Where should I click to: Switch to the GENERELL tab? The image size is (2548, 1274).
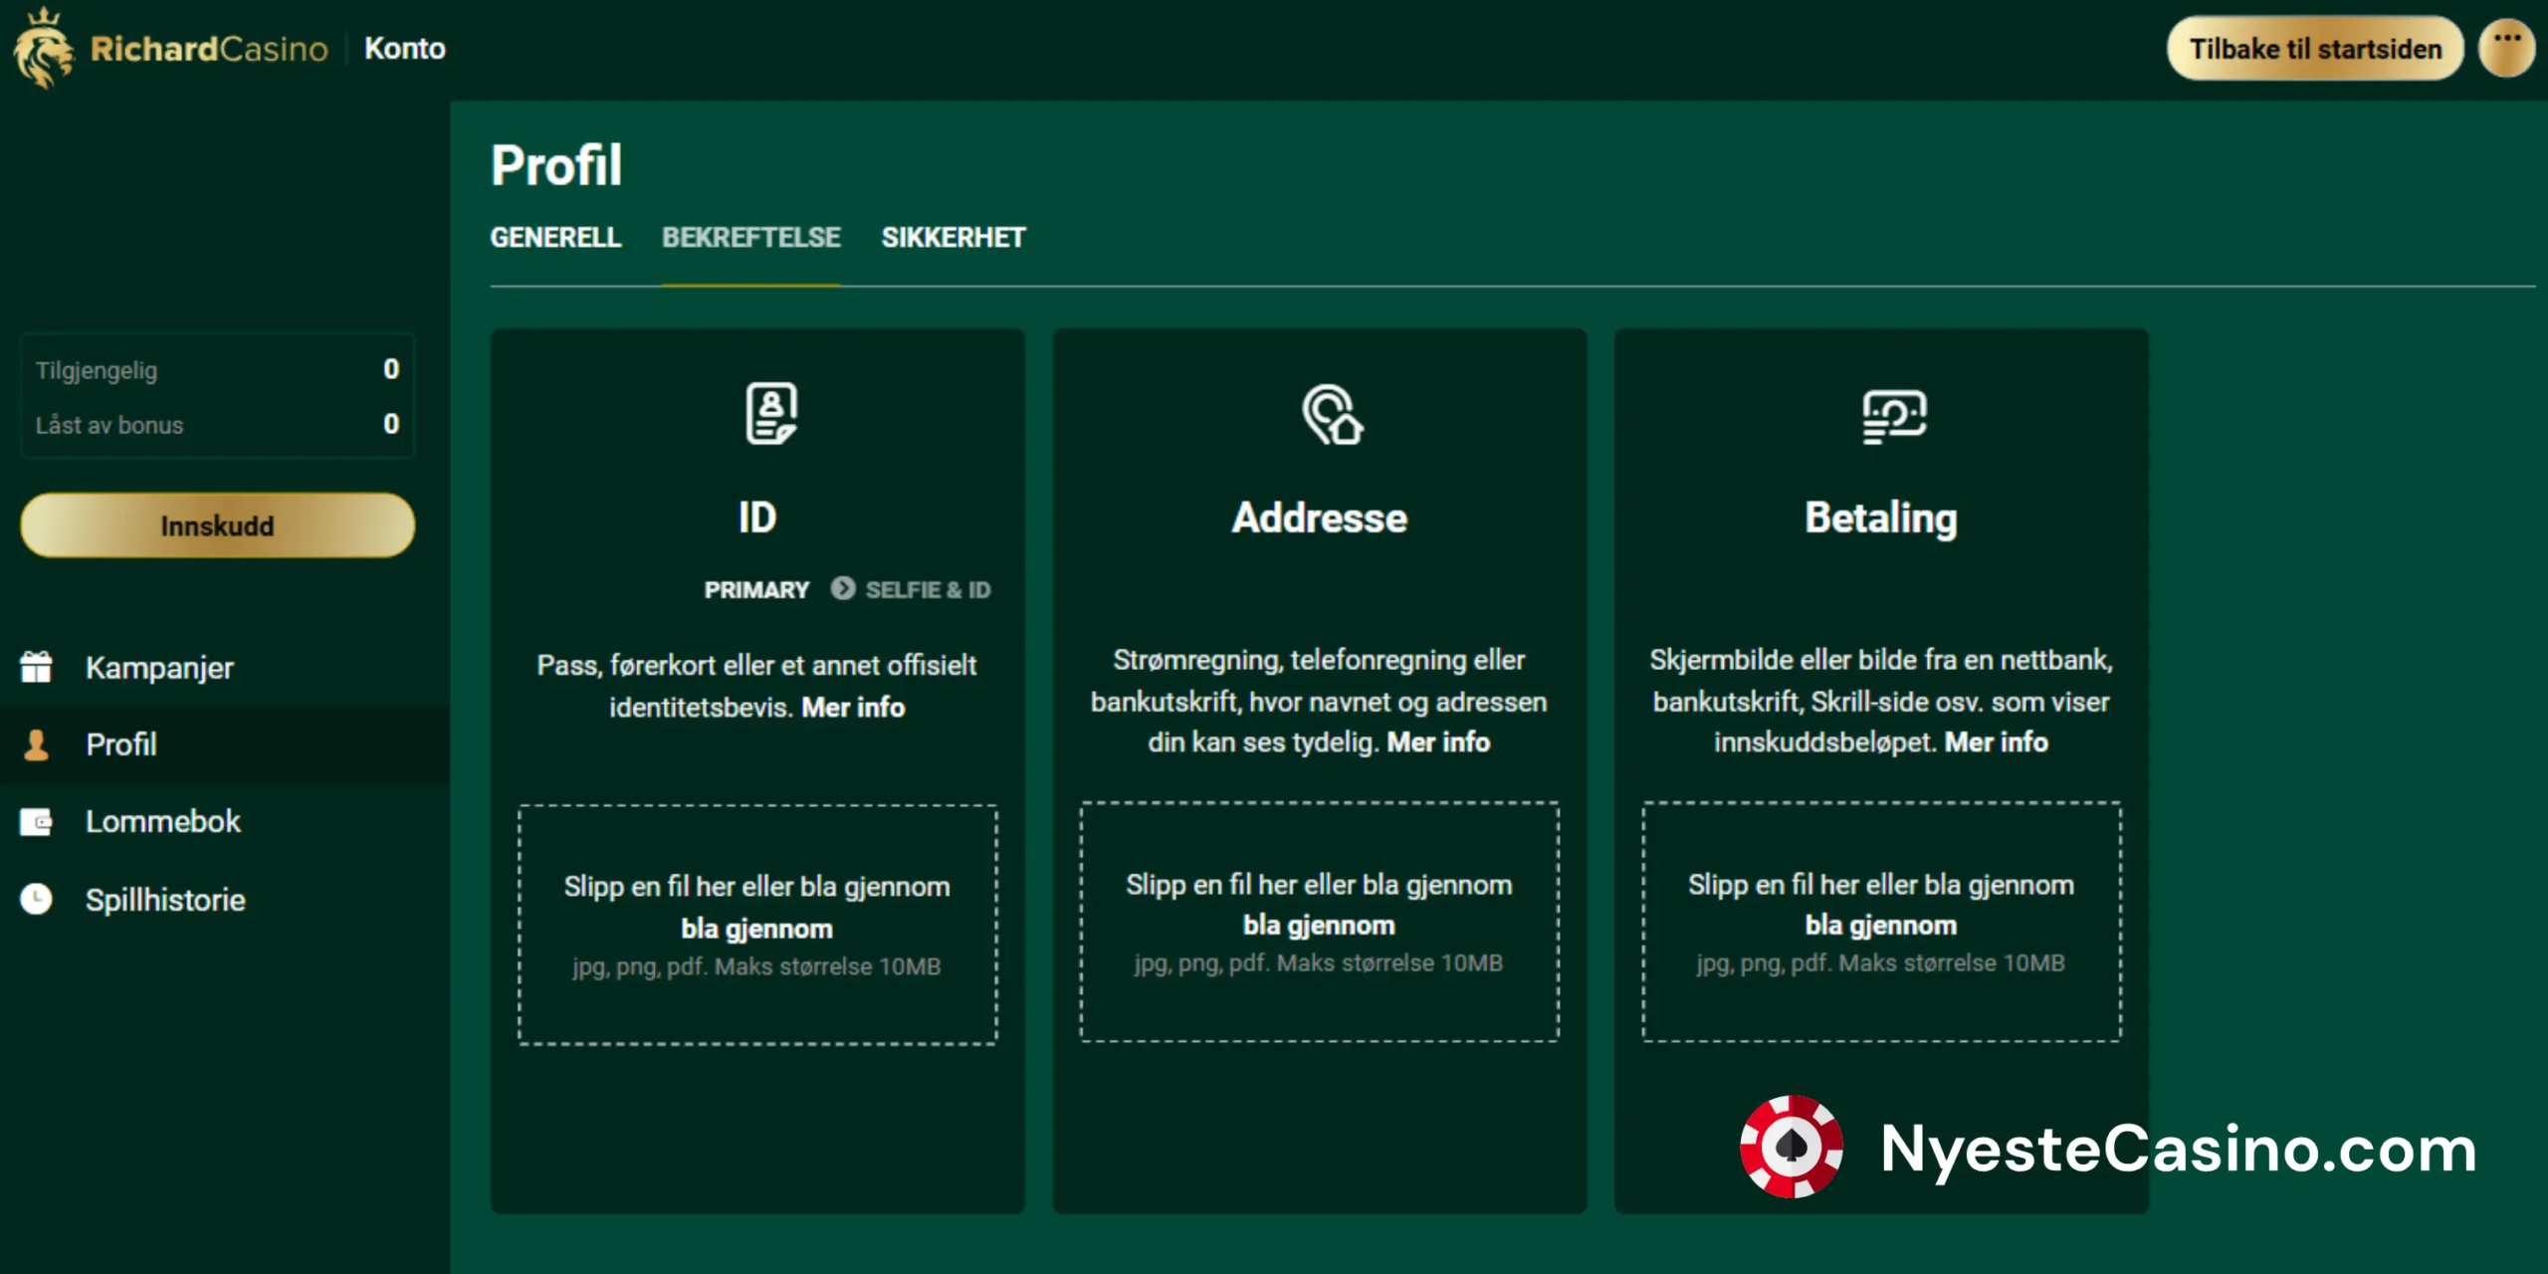[555, 238]
